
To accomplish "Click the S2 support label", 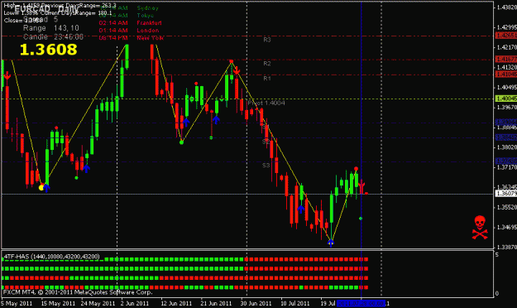I will click(266, 142).
